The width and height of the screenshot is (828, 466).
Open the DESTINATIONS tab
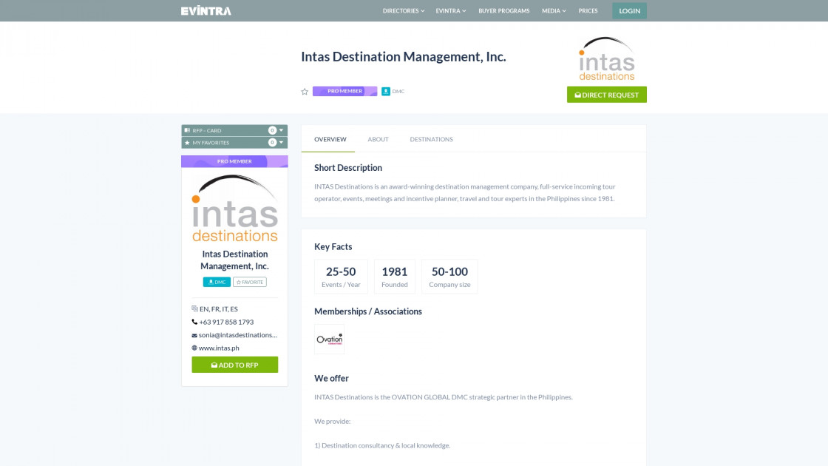pos(432,139)
